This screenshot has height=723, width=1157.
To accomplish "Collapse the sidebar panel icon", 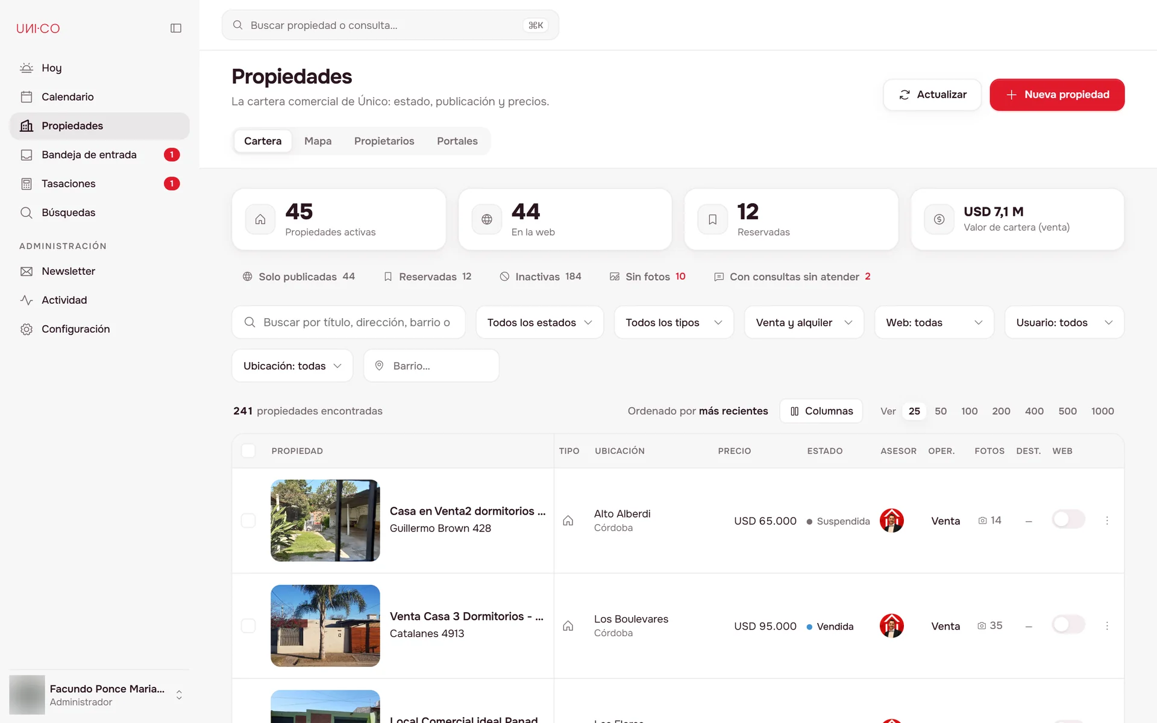I will point(176,28).
